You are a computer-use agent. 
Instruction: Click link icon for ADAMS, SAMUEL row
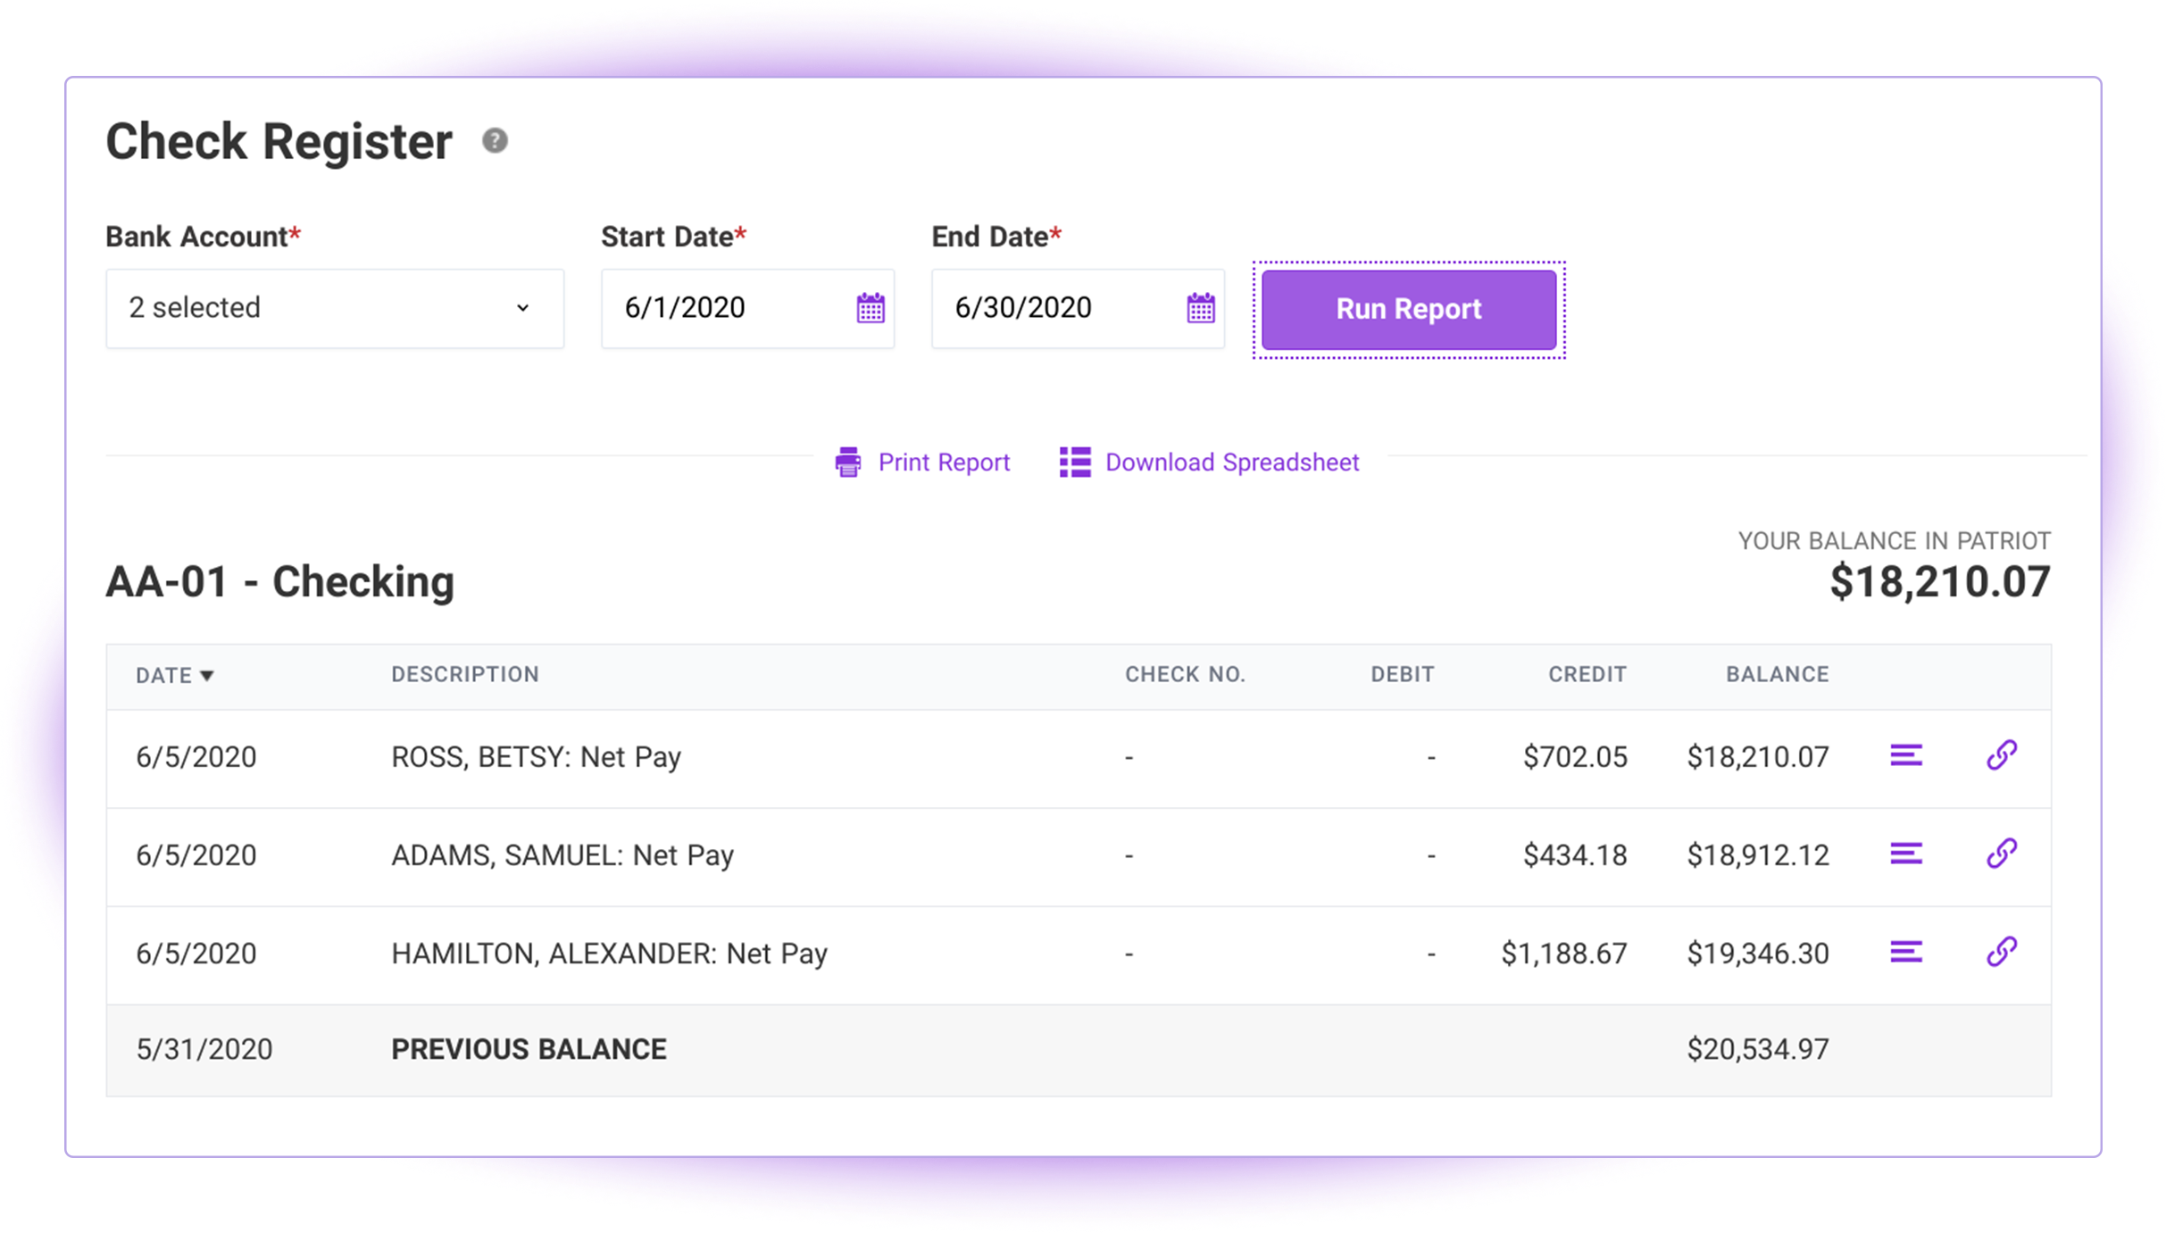coord(2002,854)
